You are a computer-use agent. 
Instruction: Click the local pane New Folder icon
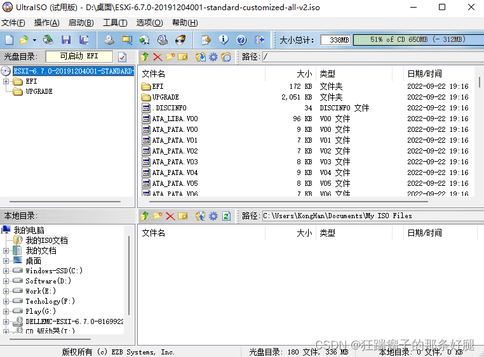(158, 216)
